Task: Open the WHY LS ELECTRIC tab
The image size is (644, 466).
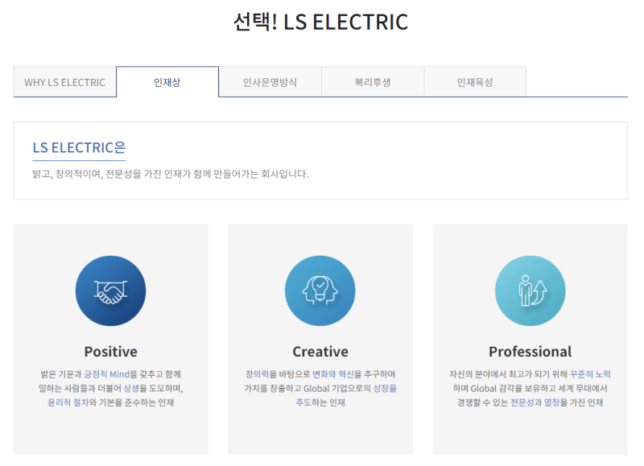Action: coord(64,82)
